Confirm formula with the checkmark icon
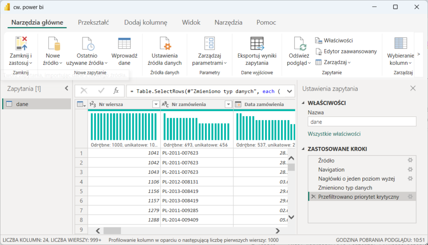 pyautogui.click(x=101, y=91)
